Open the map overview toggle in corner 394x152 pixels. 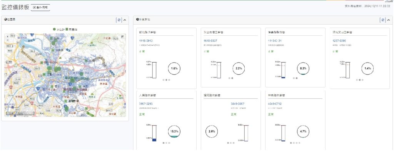[x=123, y=37]
